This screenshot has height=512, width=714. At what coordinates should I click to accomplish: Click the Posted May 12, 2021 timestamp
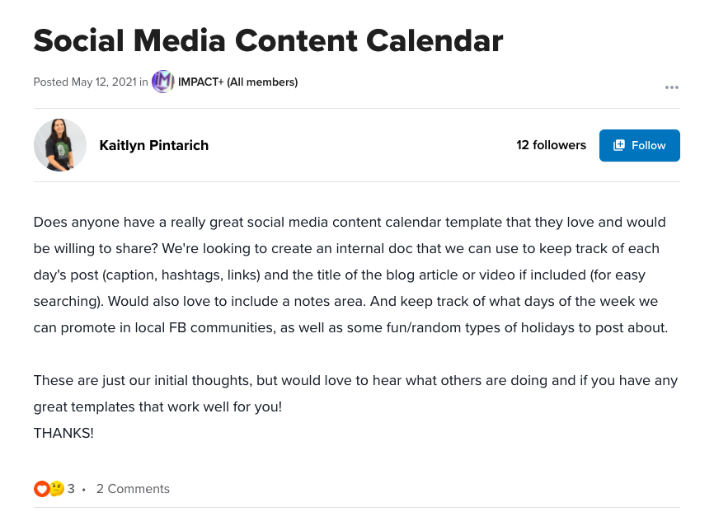[86, 82]
